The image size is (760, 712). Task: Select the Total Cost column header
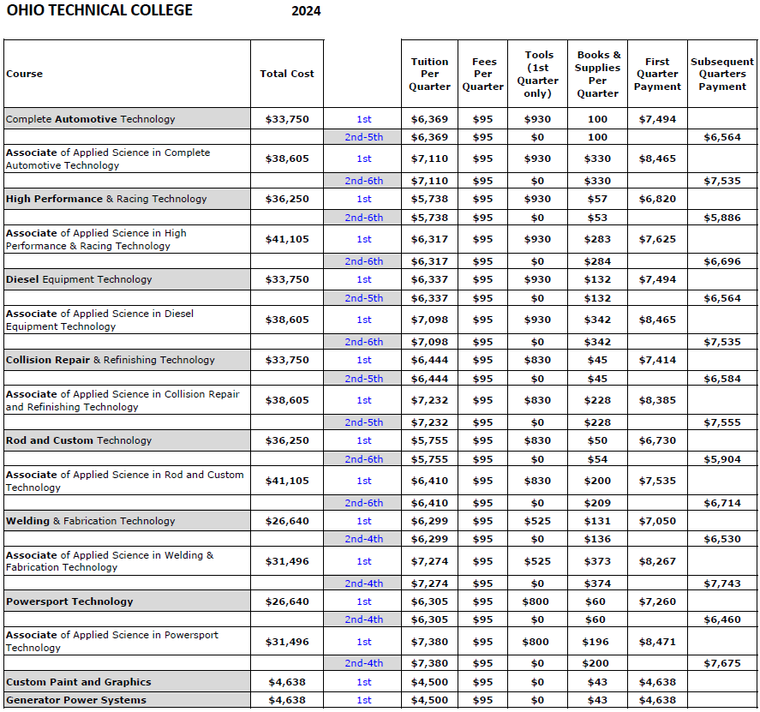[x=287, y=74]
